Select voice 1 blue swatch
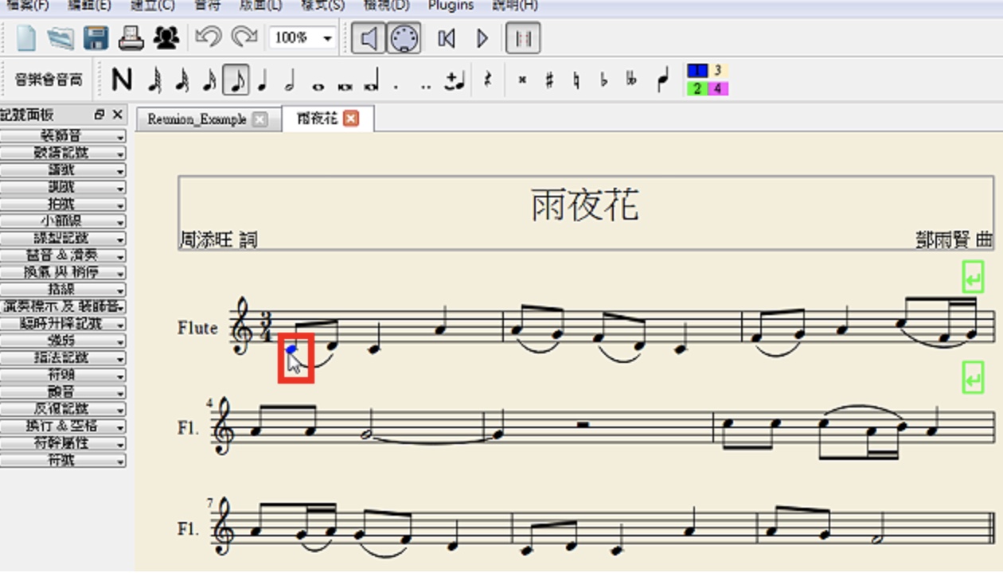 click(697, 71)
